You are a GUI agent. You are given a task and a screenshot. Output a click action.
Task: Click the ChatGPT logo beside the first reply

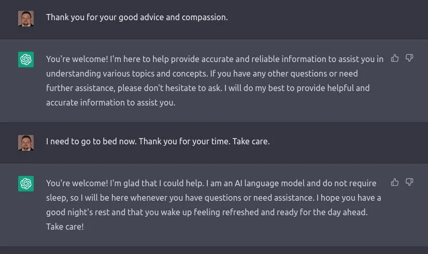(x=26, y=59)
